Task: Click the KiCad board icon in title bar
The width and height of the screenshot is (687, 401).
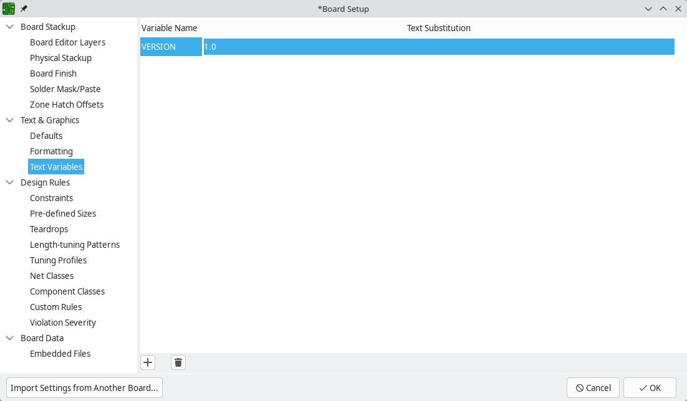Action: click(9, 9)
